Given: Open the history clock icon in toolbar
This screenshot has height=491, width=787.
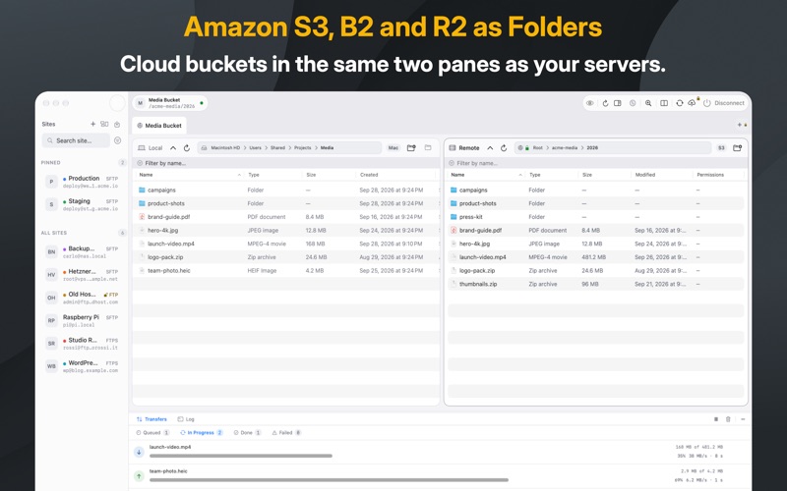Looking at the screenshot, I should point(633,103).
